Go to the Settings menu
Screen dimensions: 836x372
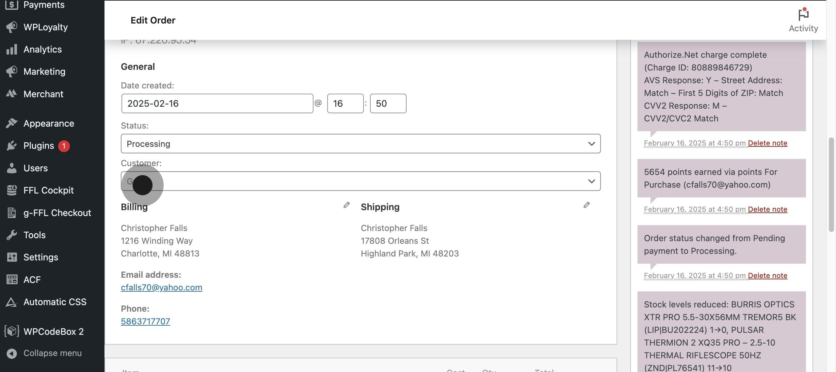click(40, 257)
